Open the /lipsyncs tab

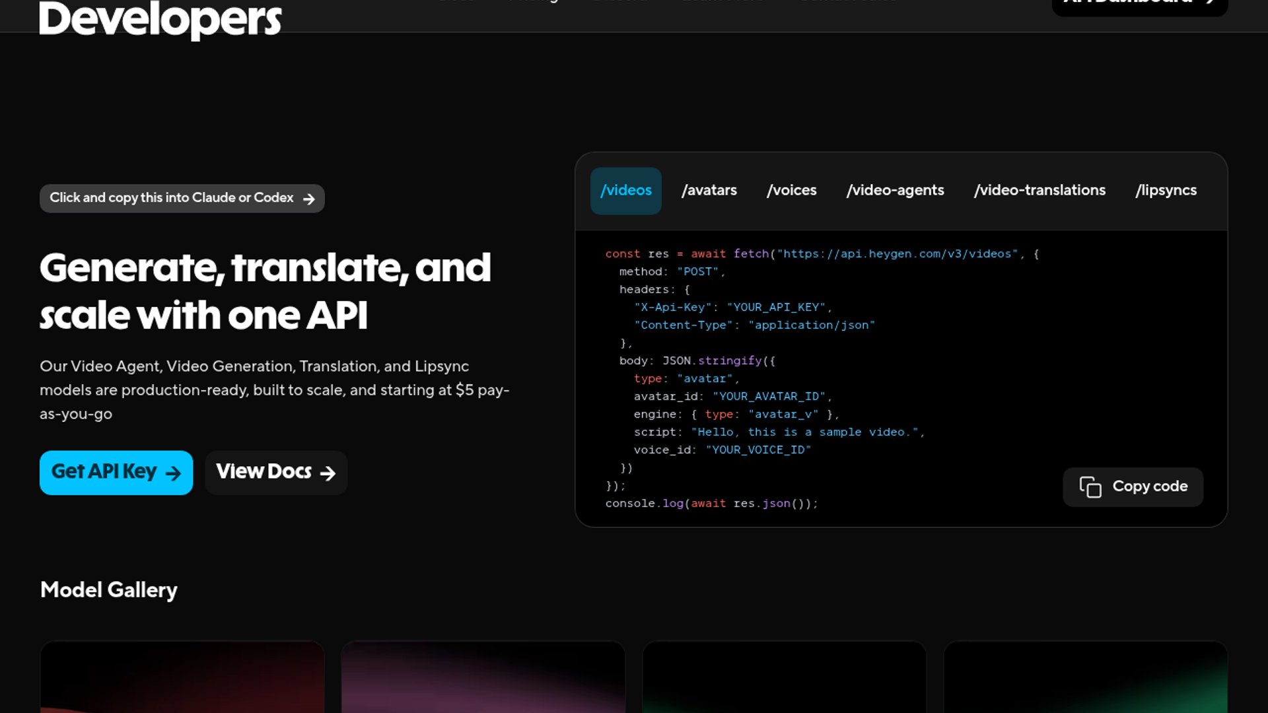pyautogui.click(x=1166, y=191)
